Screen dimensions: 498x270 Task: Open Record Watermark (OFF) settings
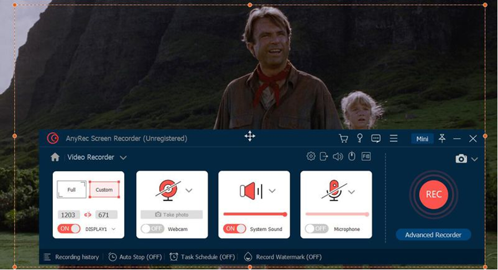289,257
